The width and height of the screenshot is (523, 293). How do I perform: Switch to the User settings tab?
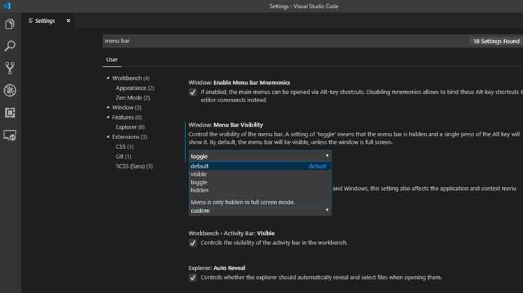112,59
